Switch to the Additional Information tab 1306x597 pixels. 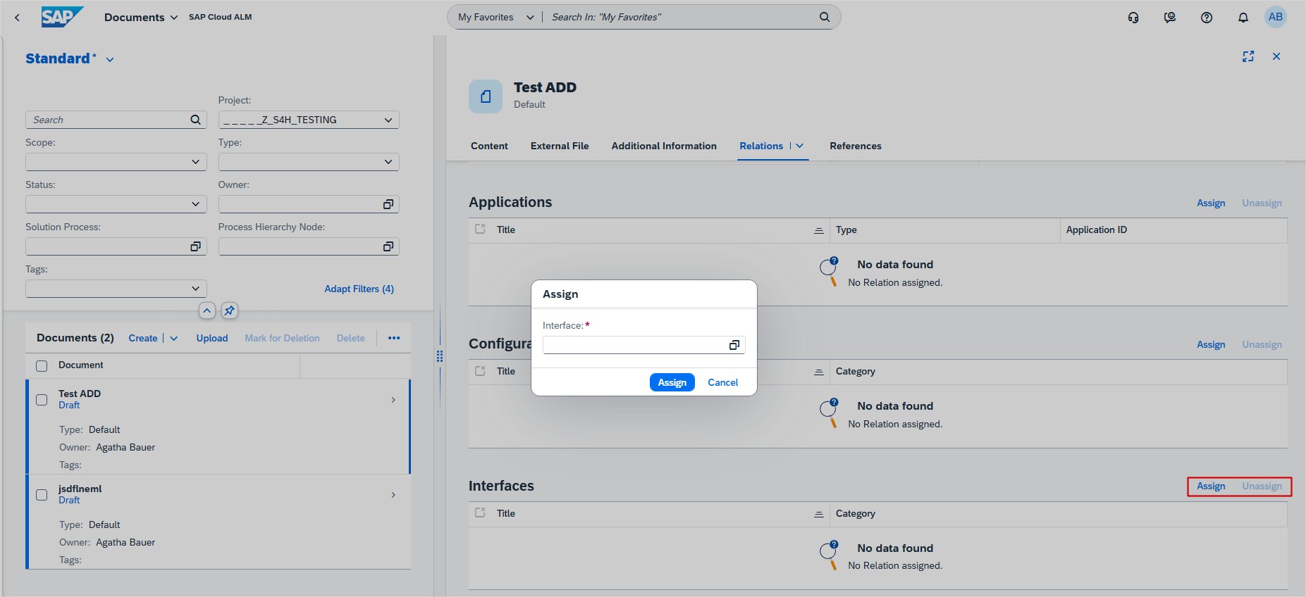[x=663, y=146]
